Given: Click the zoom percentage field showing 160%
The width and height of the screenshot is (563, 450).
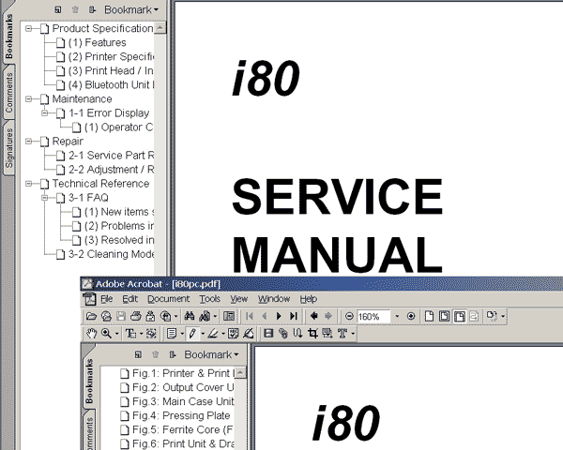Looking at the screenshot, I should [373, 317].
